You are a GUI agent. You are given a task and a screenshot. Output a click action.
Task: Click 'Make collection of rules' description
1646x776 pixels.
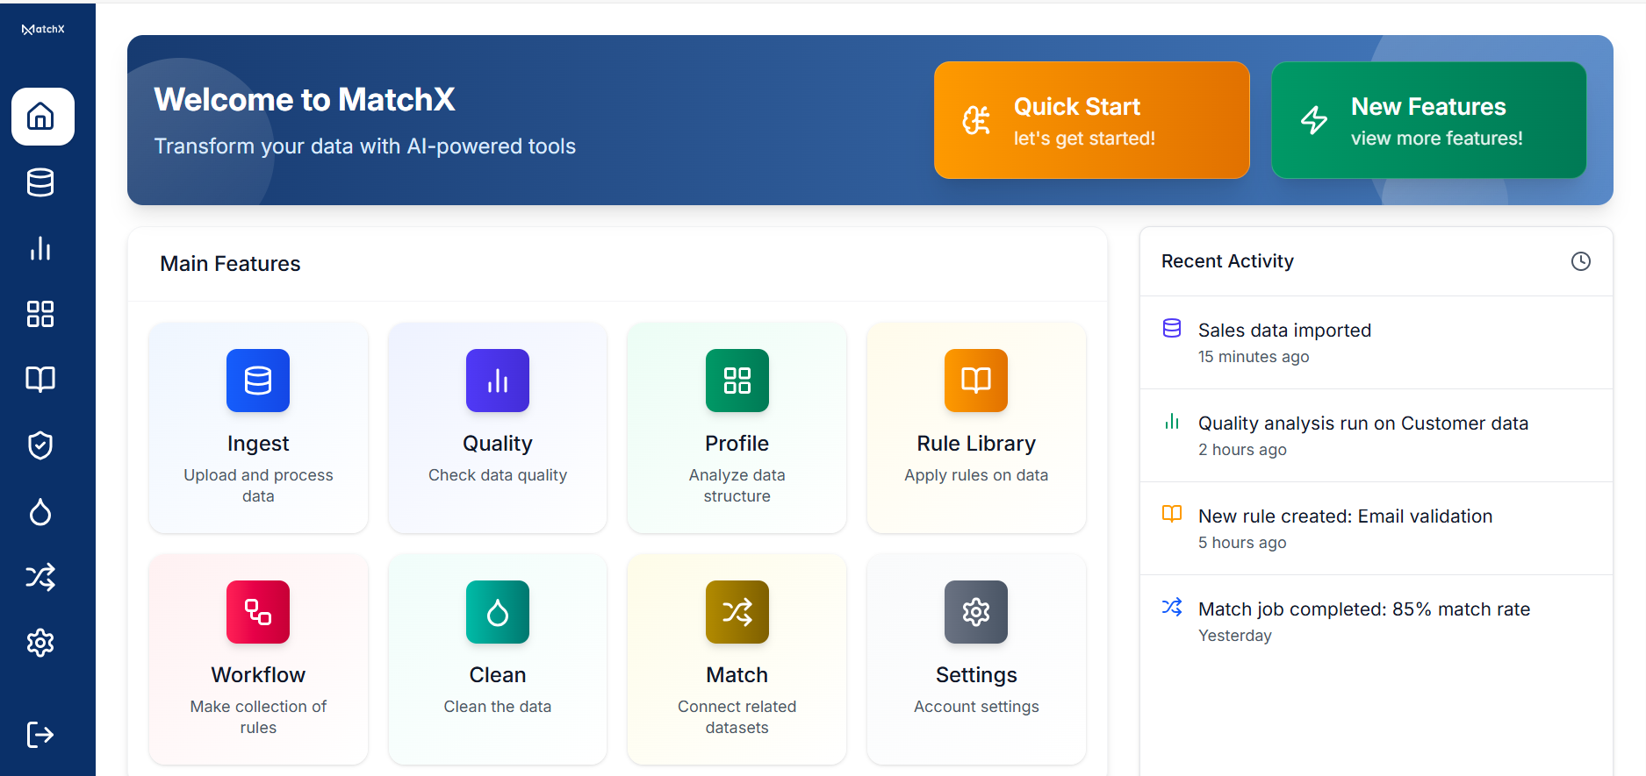(x=258, y=717)
